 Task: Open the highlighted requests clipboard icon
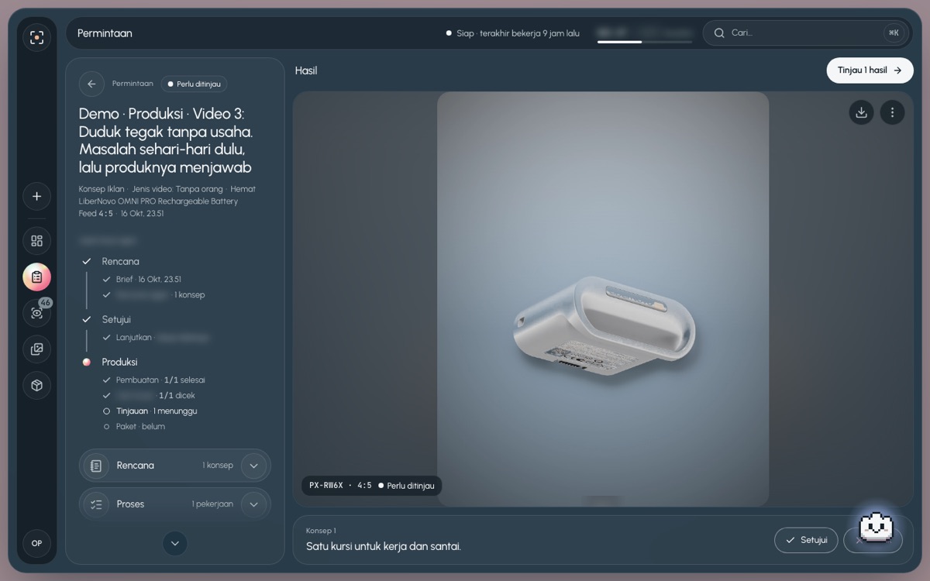36,277
